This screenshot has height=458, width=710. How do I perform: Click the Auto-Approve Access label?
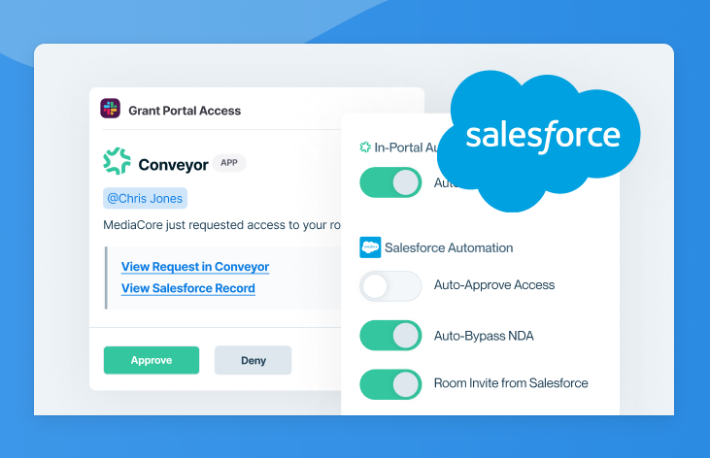pyautogui.click(x=494, y=285)
